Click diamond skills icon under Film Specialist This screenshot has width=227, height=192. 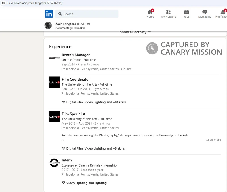point(63,148)
